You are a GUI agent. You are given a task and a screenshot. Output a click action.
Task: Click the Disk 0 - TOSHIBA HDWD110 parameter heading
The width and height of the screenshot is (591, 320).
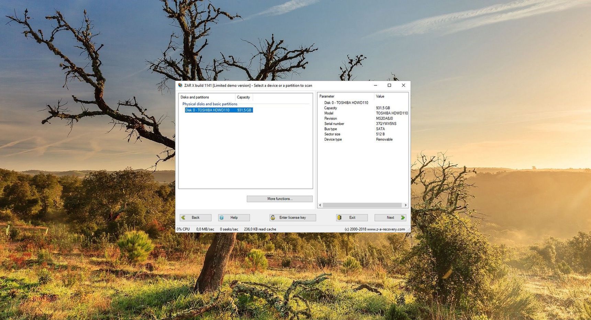(346, 103)
